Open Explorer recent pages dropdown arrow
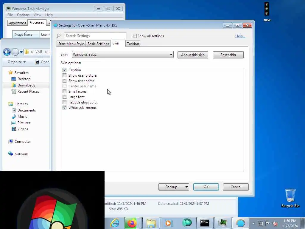Image resolution: width=305 pixels, height=229 pixels. (21, 52)
